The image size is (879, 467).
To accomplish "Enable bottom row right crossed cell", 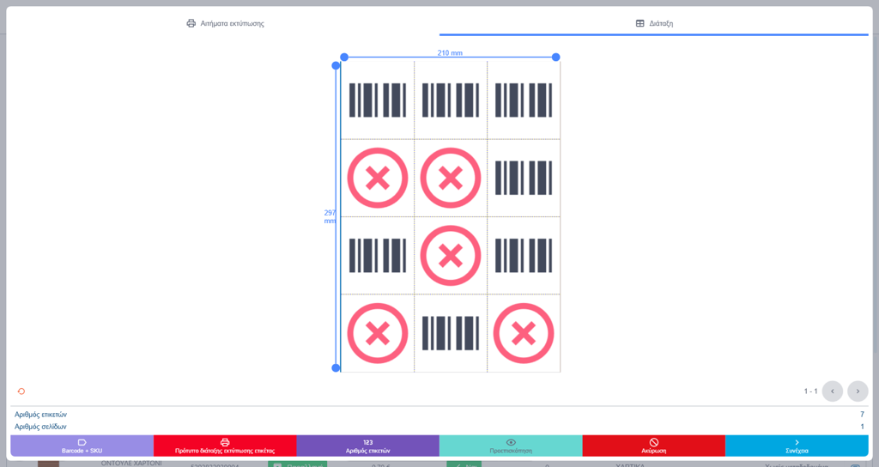I will tap(524, 333).
